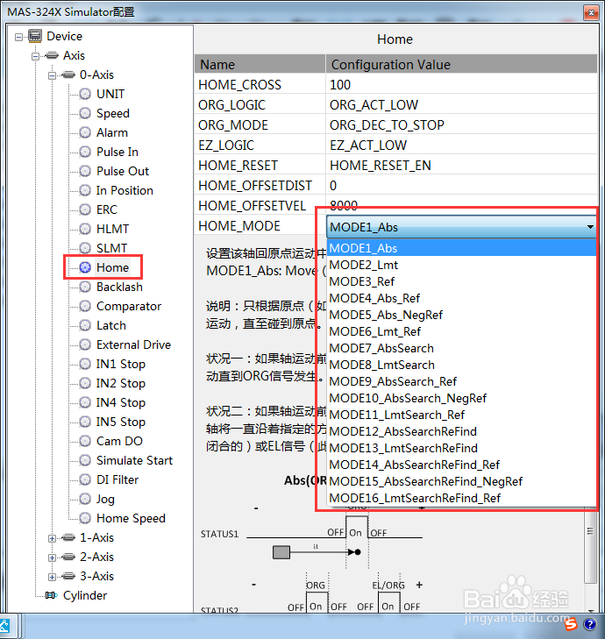Collapse the Device tree node
This screenshot has width=605, height=639.
coord(18,38)
